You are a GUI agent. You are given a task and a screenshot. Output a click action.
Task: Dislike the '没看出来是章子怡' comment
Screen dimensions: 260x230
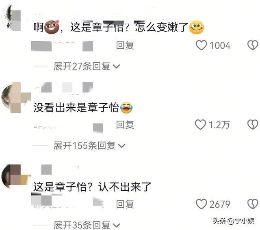pyautogui.click(x=253, y=124)
